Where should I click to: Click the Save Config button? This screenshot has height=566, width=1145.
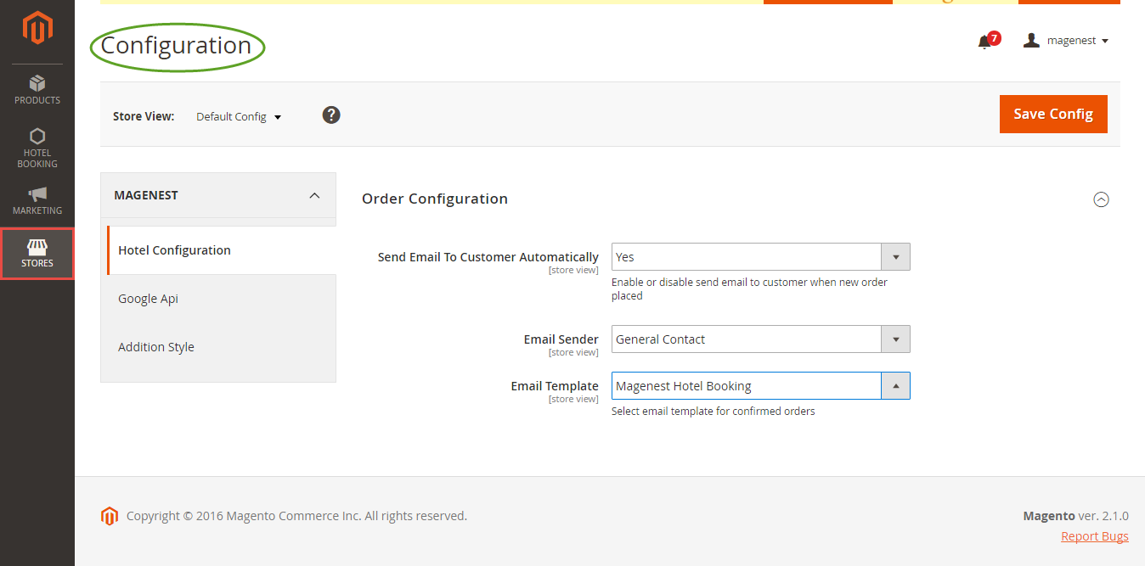tap(1053, 114)
